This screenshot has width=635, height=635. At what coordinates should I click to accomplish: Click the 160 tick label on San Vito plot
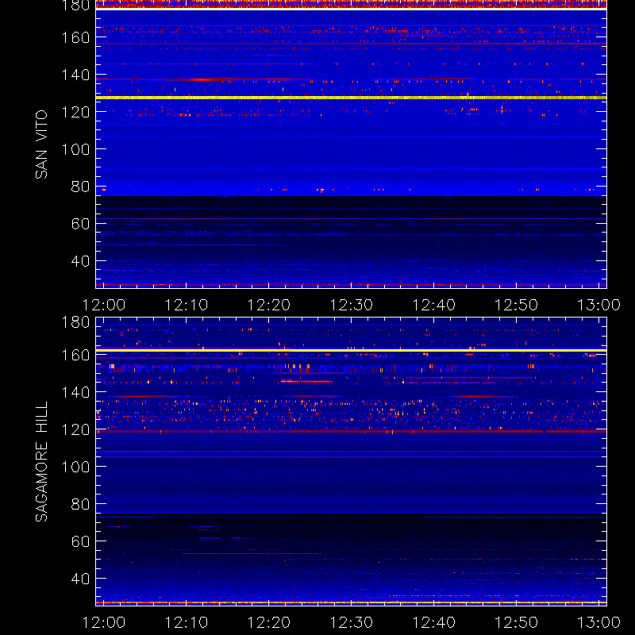click(x=75, y=37)
